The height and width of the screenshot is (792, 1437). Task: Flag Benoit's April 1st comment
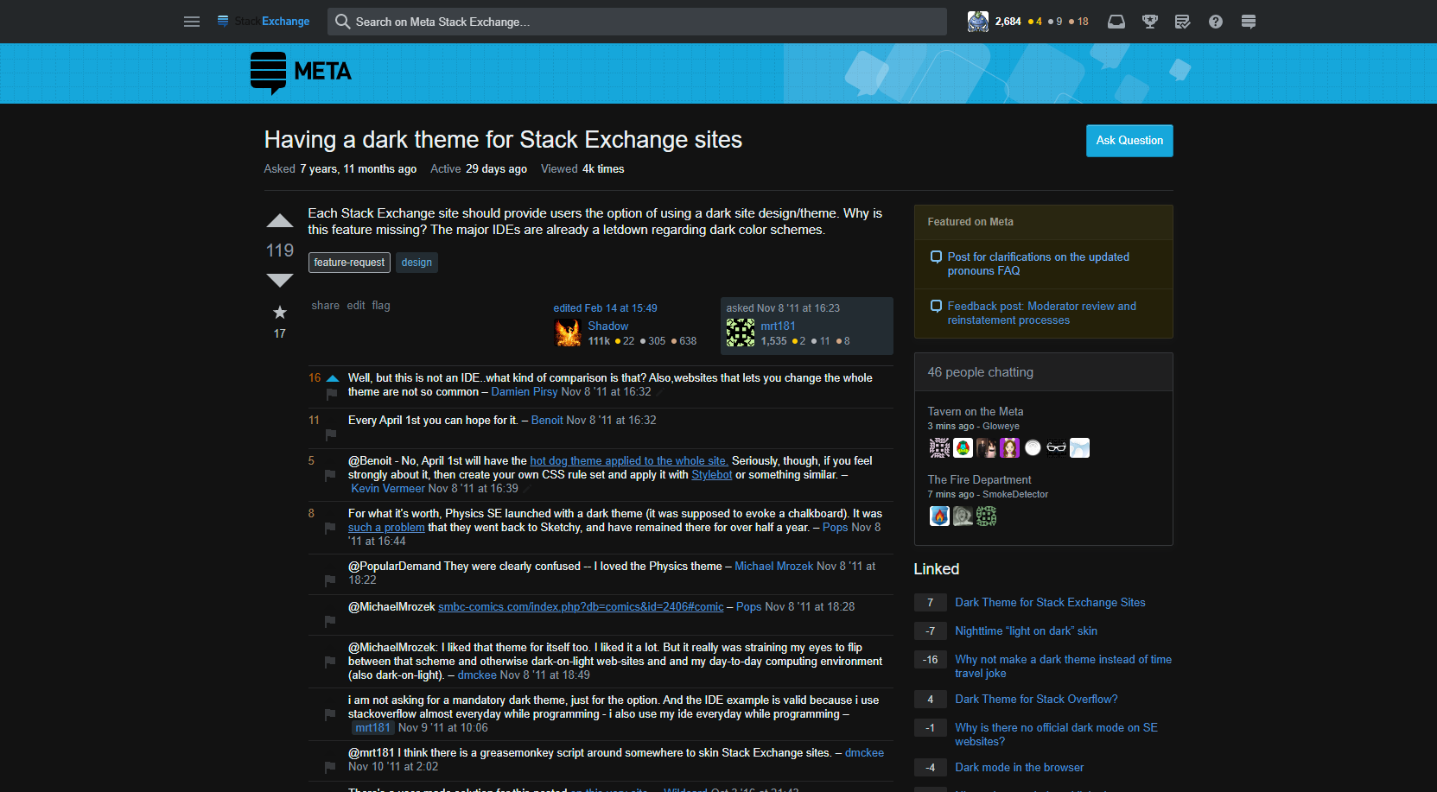click(331, 434)
